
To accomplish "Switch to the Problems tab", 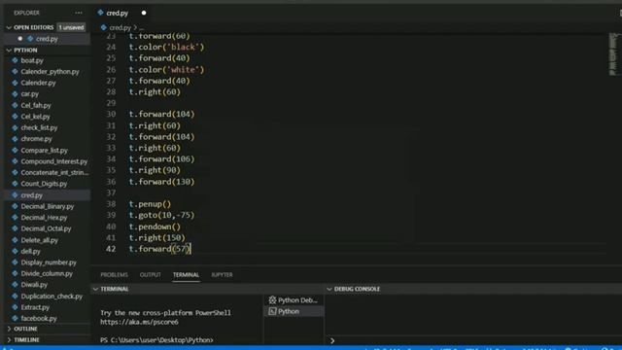I will 115,274.
